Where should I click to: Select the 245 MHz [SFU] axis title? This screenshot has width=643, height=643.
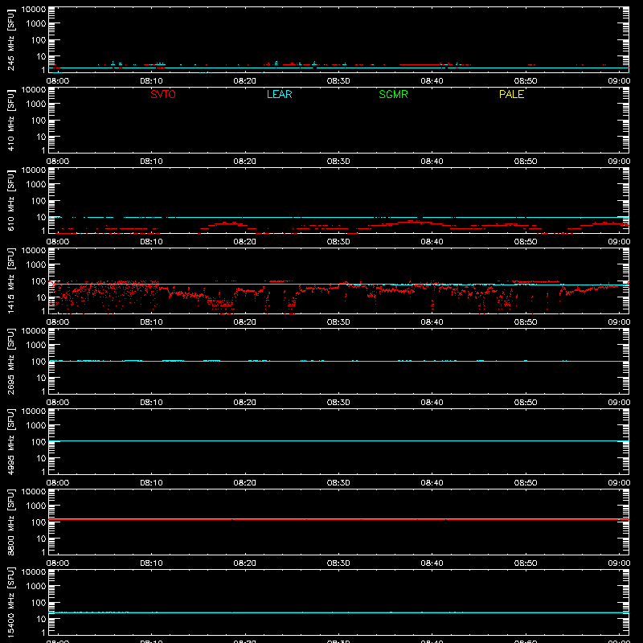[10, 39]
